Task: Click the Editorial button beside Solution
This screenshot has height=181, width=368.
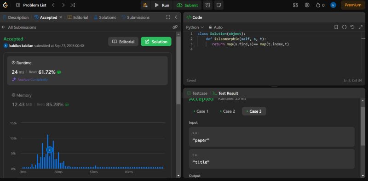Action: click(123, 42)
